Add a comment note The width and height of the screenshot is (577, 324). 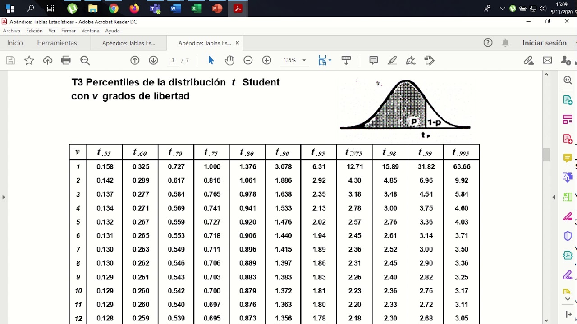click(x=374, y=60)
